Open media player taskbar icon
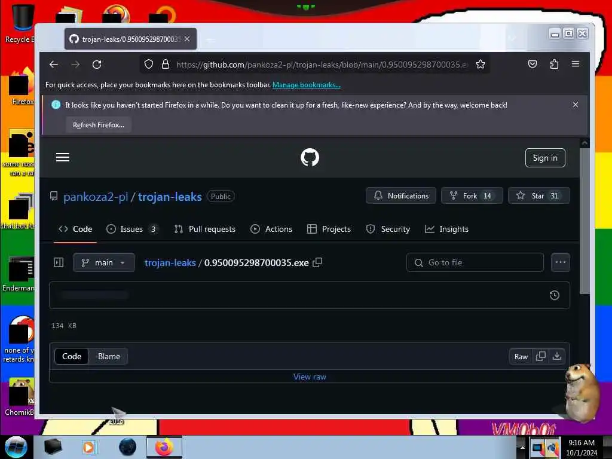The width and height of the screenshot is (612, 459). (88, 447)
